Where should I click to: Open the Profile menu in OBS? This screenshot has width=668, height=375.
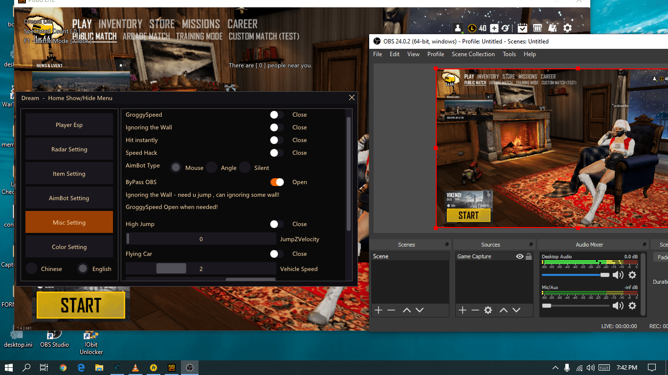click(436, 54)
